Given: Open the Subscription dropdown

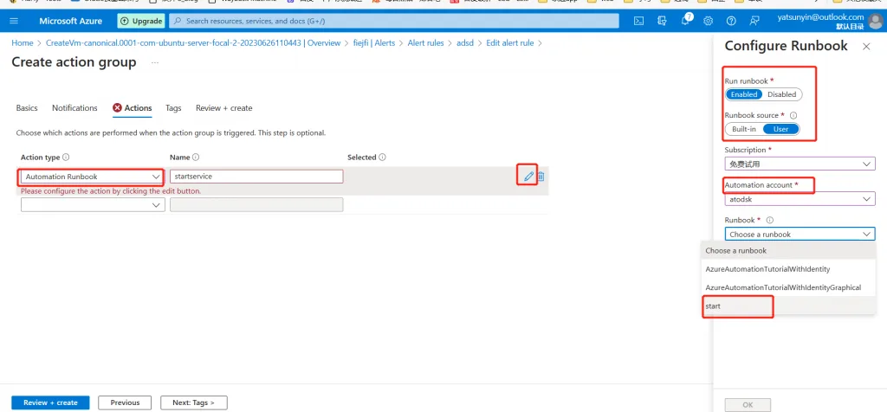Looking at the screenshot, I should (800, 164).
